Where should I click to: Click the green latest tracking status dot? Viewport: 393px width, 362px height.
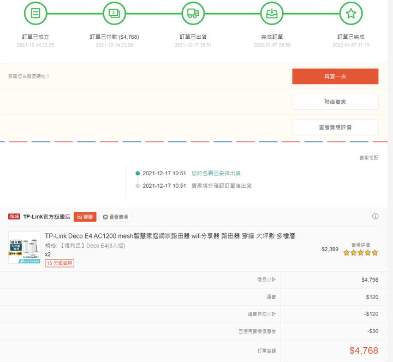tap(138, 173)
